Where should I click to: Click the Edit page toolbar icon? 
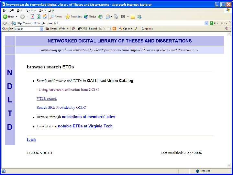(x=123, y=17)
